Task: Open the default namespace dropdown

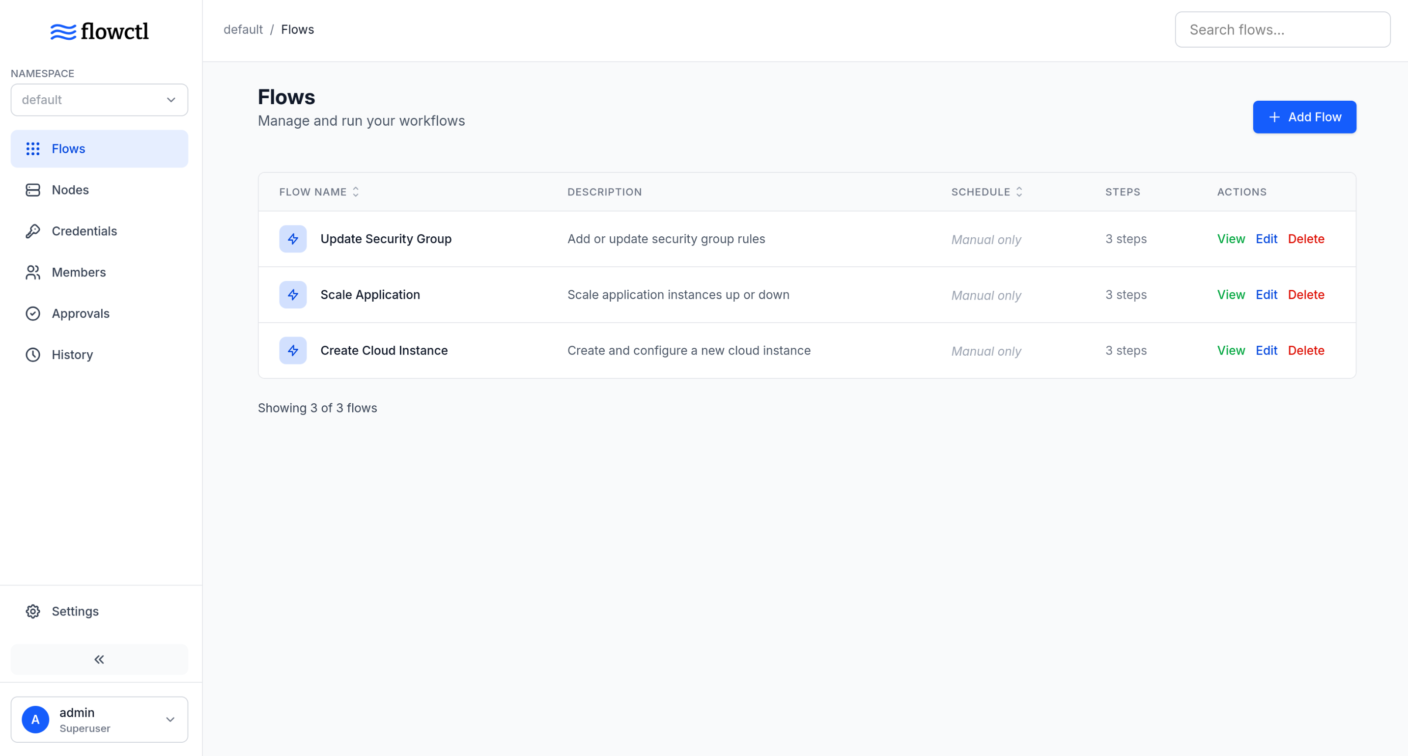Action: click(99, 100)
